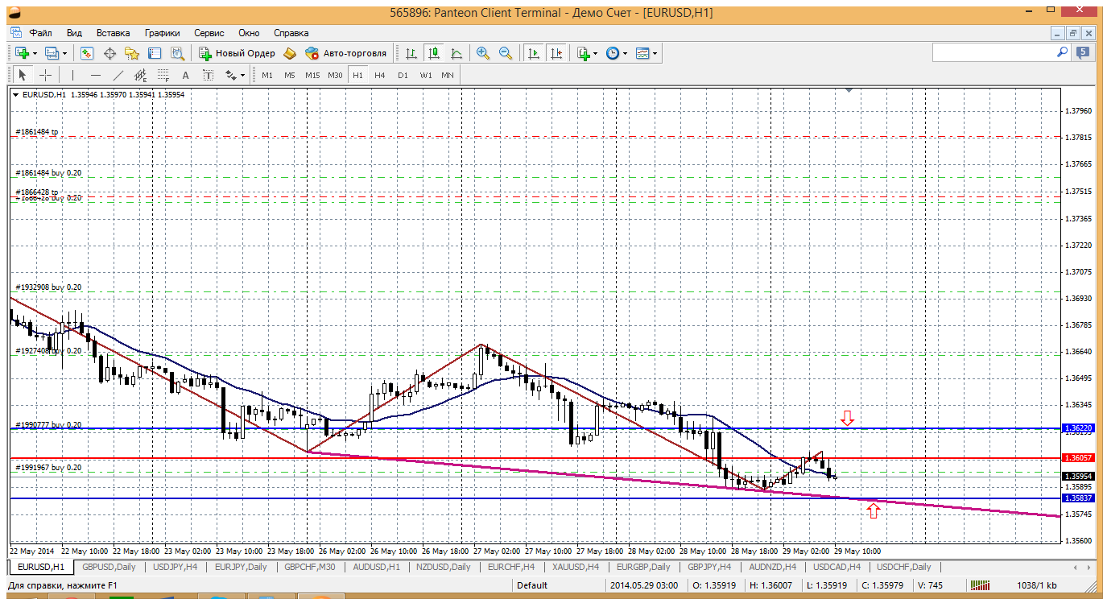The width and height of the screenshot is (1103, 599).
Task: Open the Templates dropdown arrow
Action: pyautogui.click(x=655, y=53)
